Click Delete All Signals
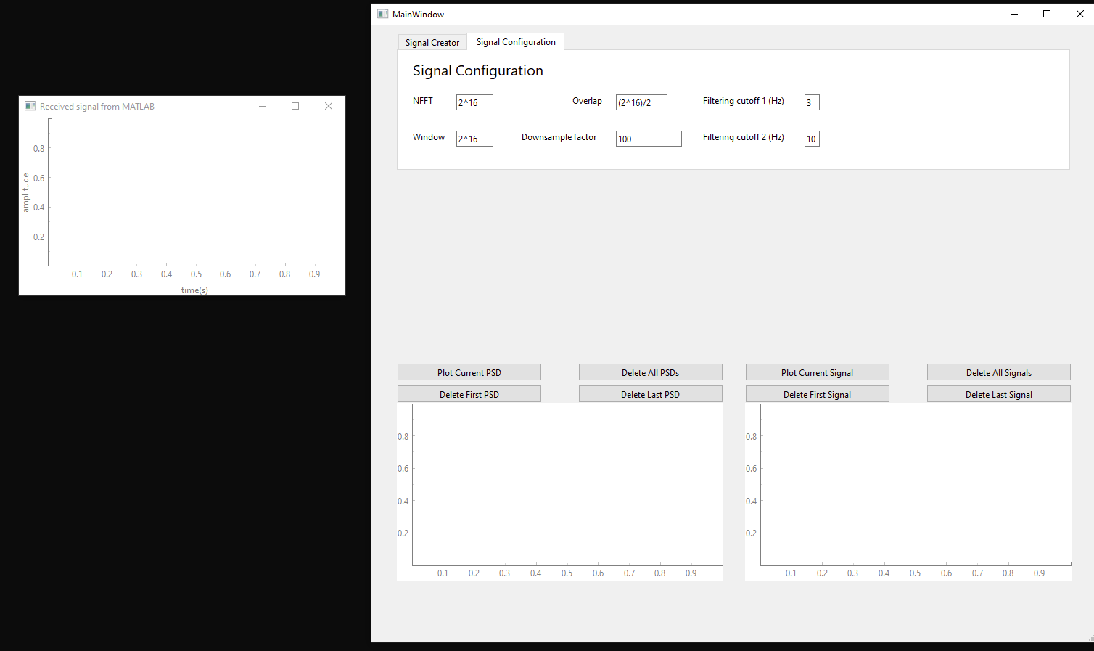Viewport: 1094px width, 651px height. (998, 372)
